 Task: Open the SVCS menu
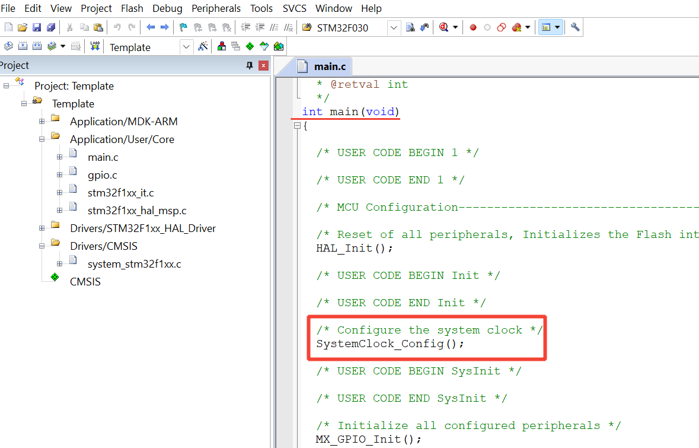[295, 8]
